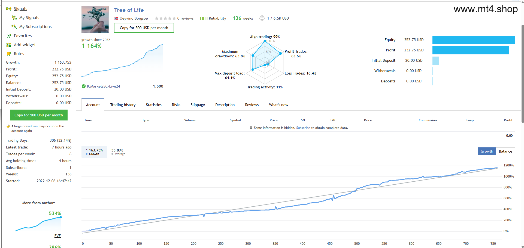Click the 1 164% growth figure

click(92, 46)
